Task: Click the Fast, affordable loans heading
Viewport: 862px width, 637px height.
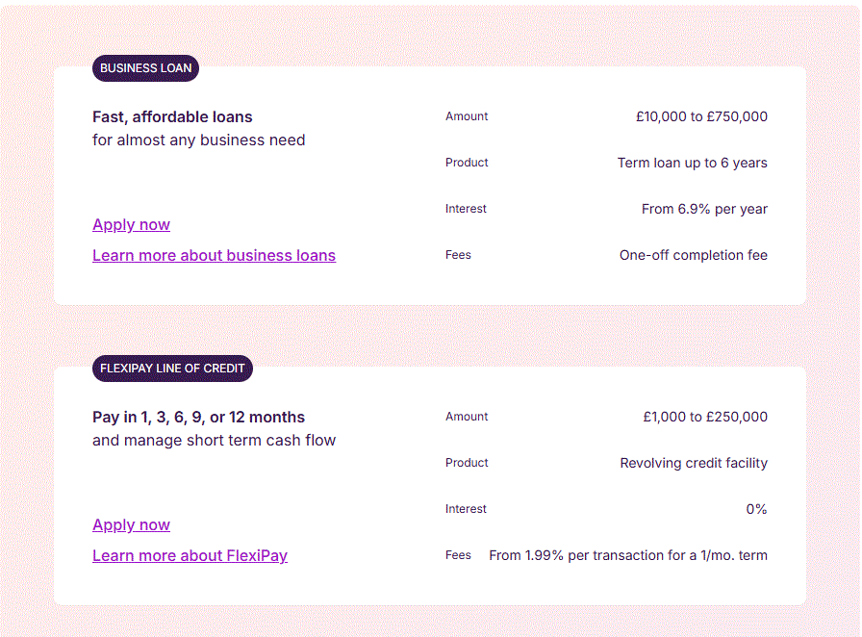Action: [x=172, y=117]
